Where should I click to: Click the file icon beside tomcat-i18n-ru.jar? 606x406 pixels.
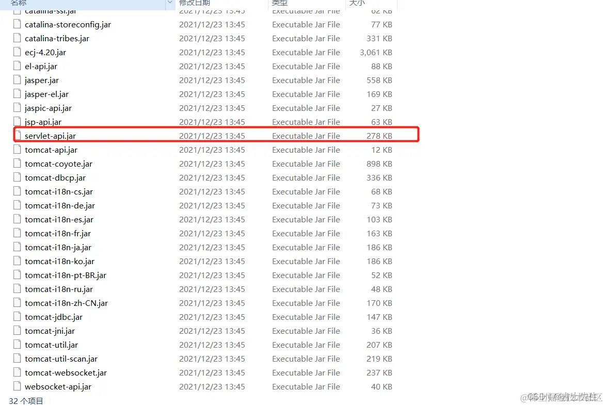(x=17, y=288)
